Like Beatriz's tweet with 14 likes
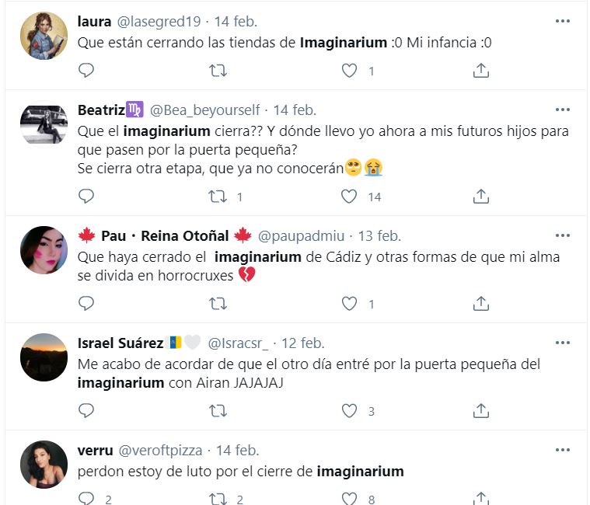Image resolution: width=590 pixels, height=505 pixels. pos(350,197)
